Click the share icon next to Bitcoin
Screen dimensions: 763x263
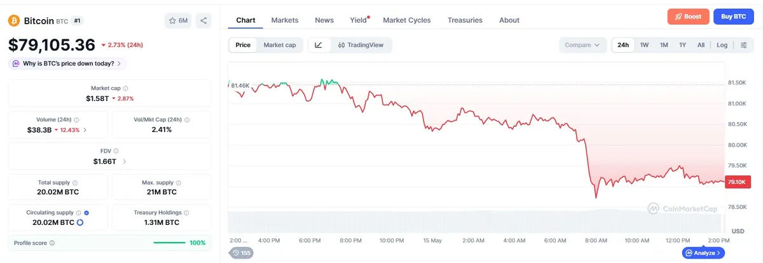pyautogui.click(x=203, y=20)
